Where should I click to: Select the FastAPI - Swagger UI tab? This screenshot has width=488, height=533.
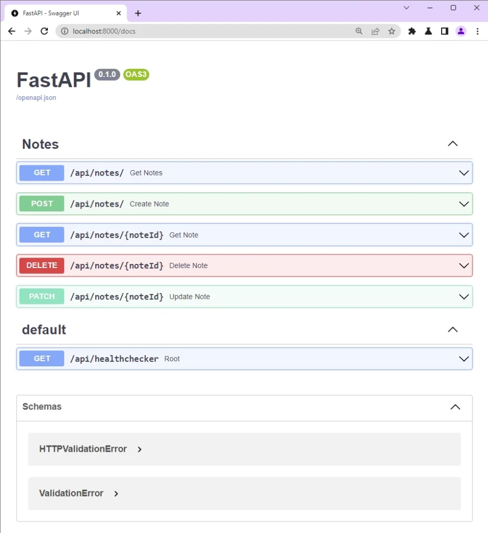point(66,13)
